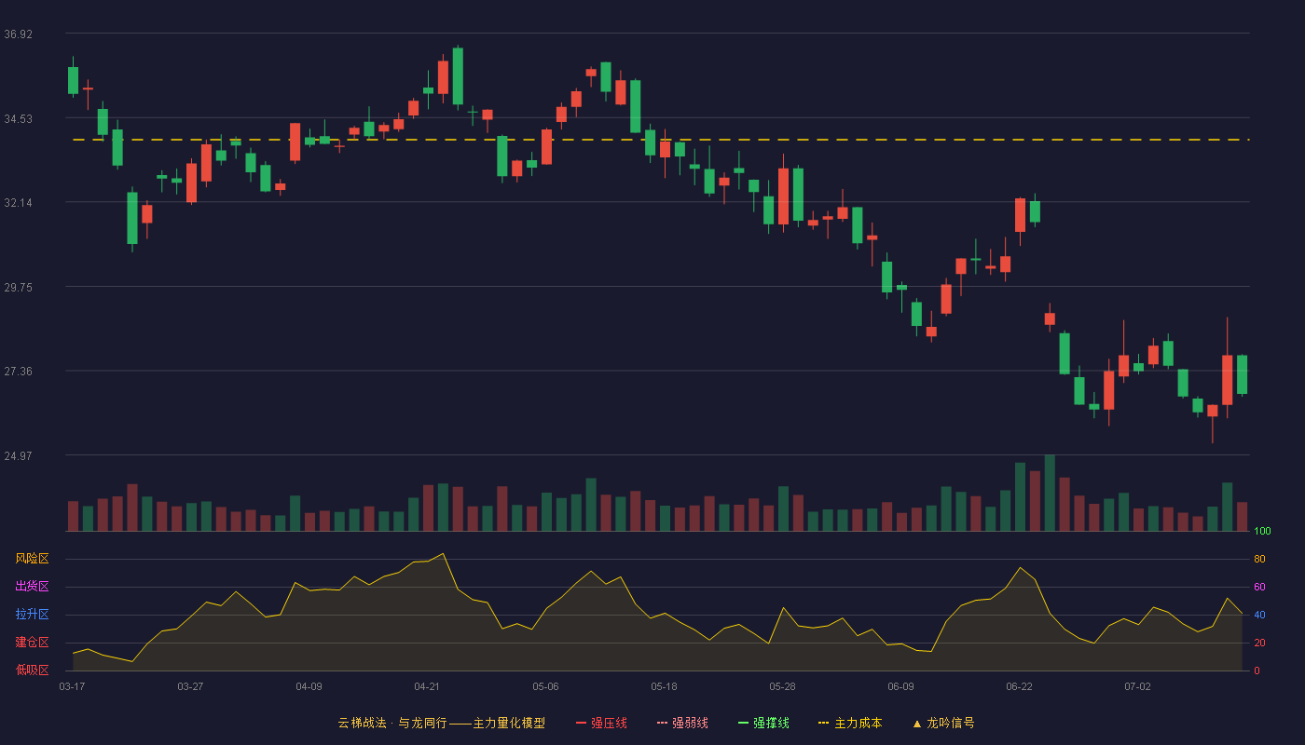Select the 低吸区 zone label
The image size is (1305, 745).
click(33, 670)
